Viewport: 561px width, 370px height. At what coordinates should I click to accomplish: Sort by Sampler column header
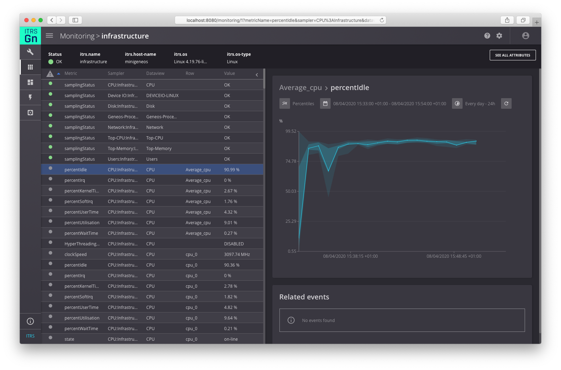(116, 73)
